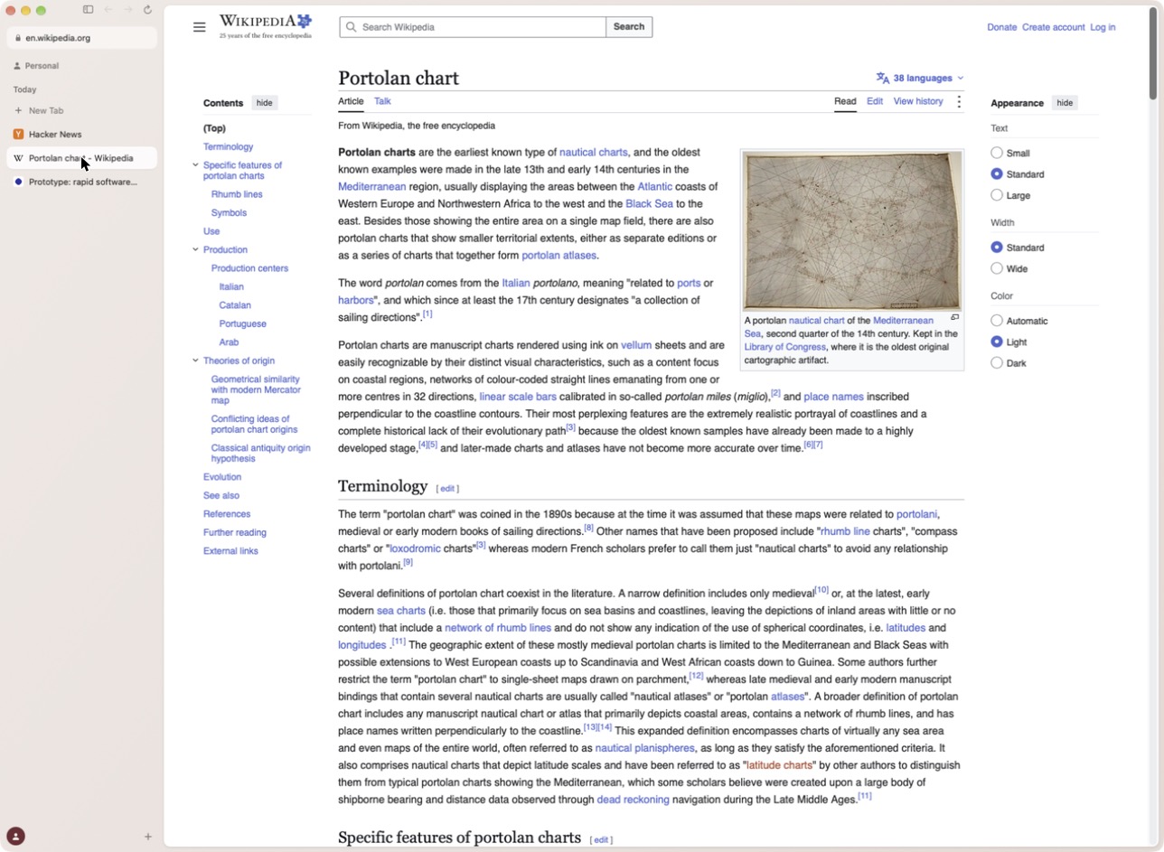Image resolution: width=1164 pixels, height=852 pixels.
Task: Click the plus icon at sidebar bottom
Action: coord(148,837)
